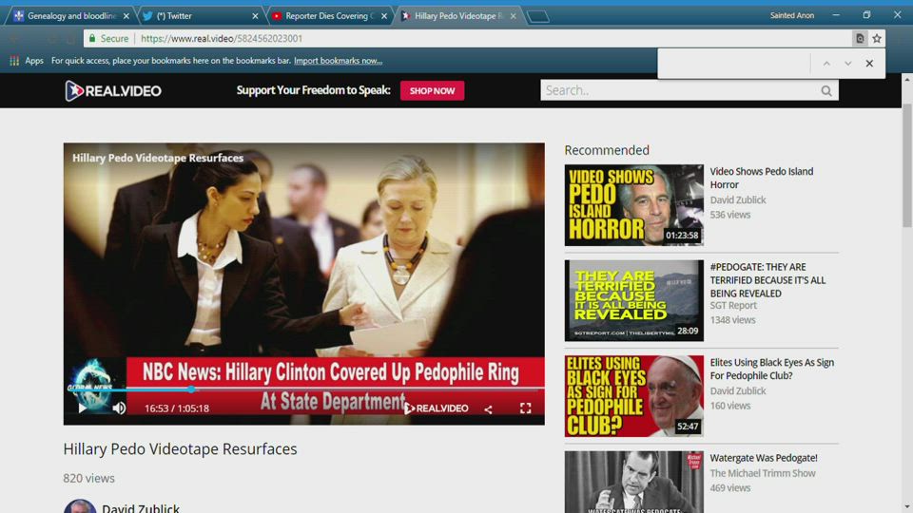The height and width of the screenshot is (513, 913).
Task: Bookmark this page with star icon
Action: (877, 39)
